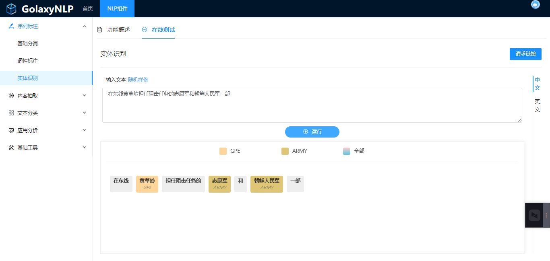
Task: Click the floating video recorder icon
Action: click(534, 215)
